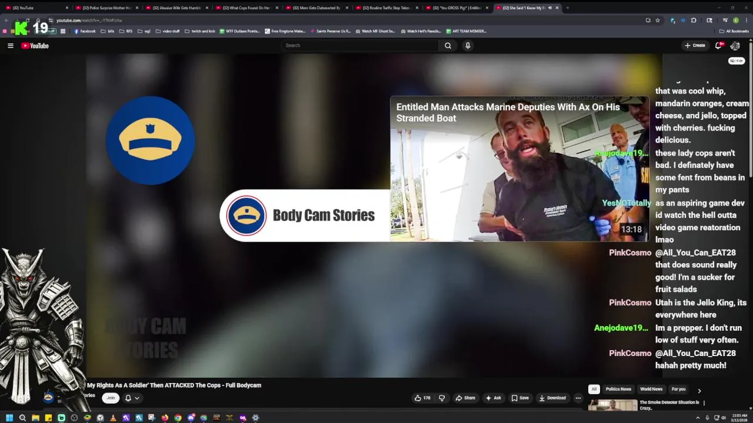Open The Smoke Detector Situation video thumbnail
Viewport: 753px width, 423px height.
pyautogui.click(x=612, y=405)
